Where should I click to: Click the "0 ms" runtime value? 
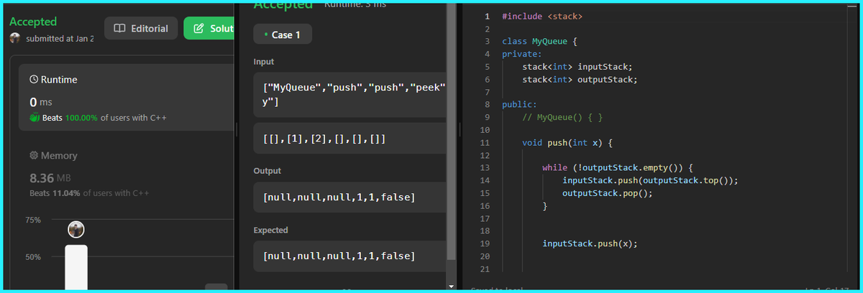pos(41,102)
